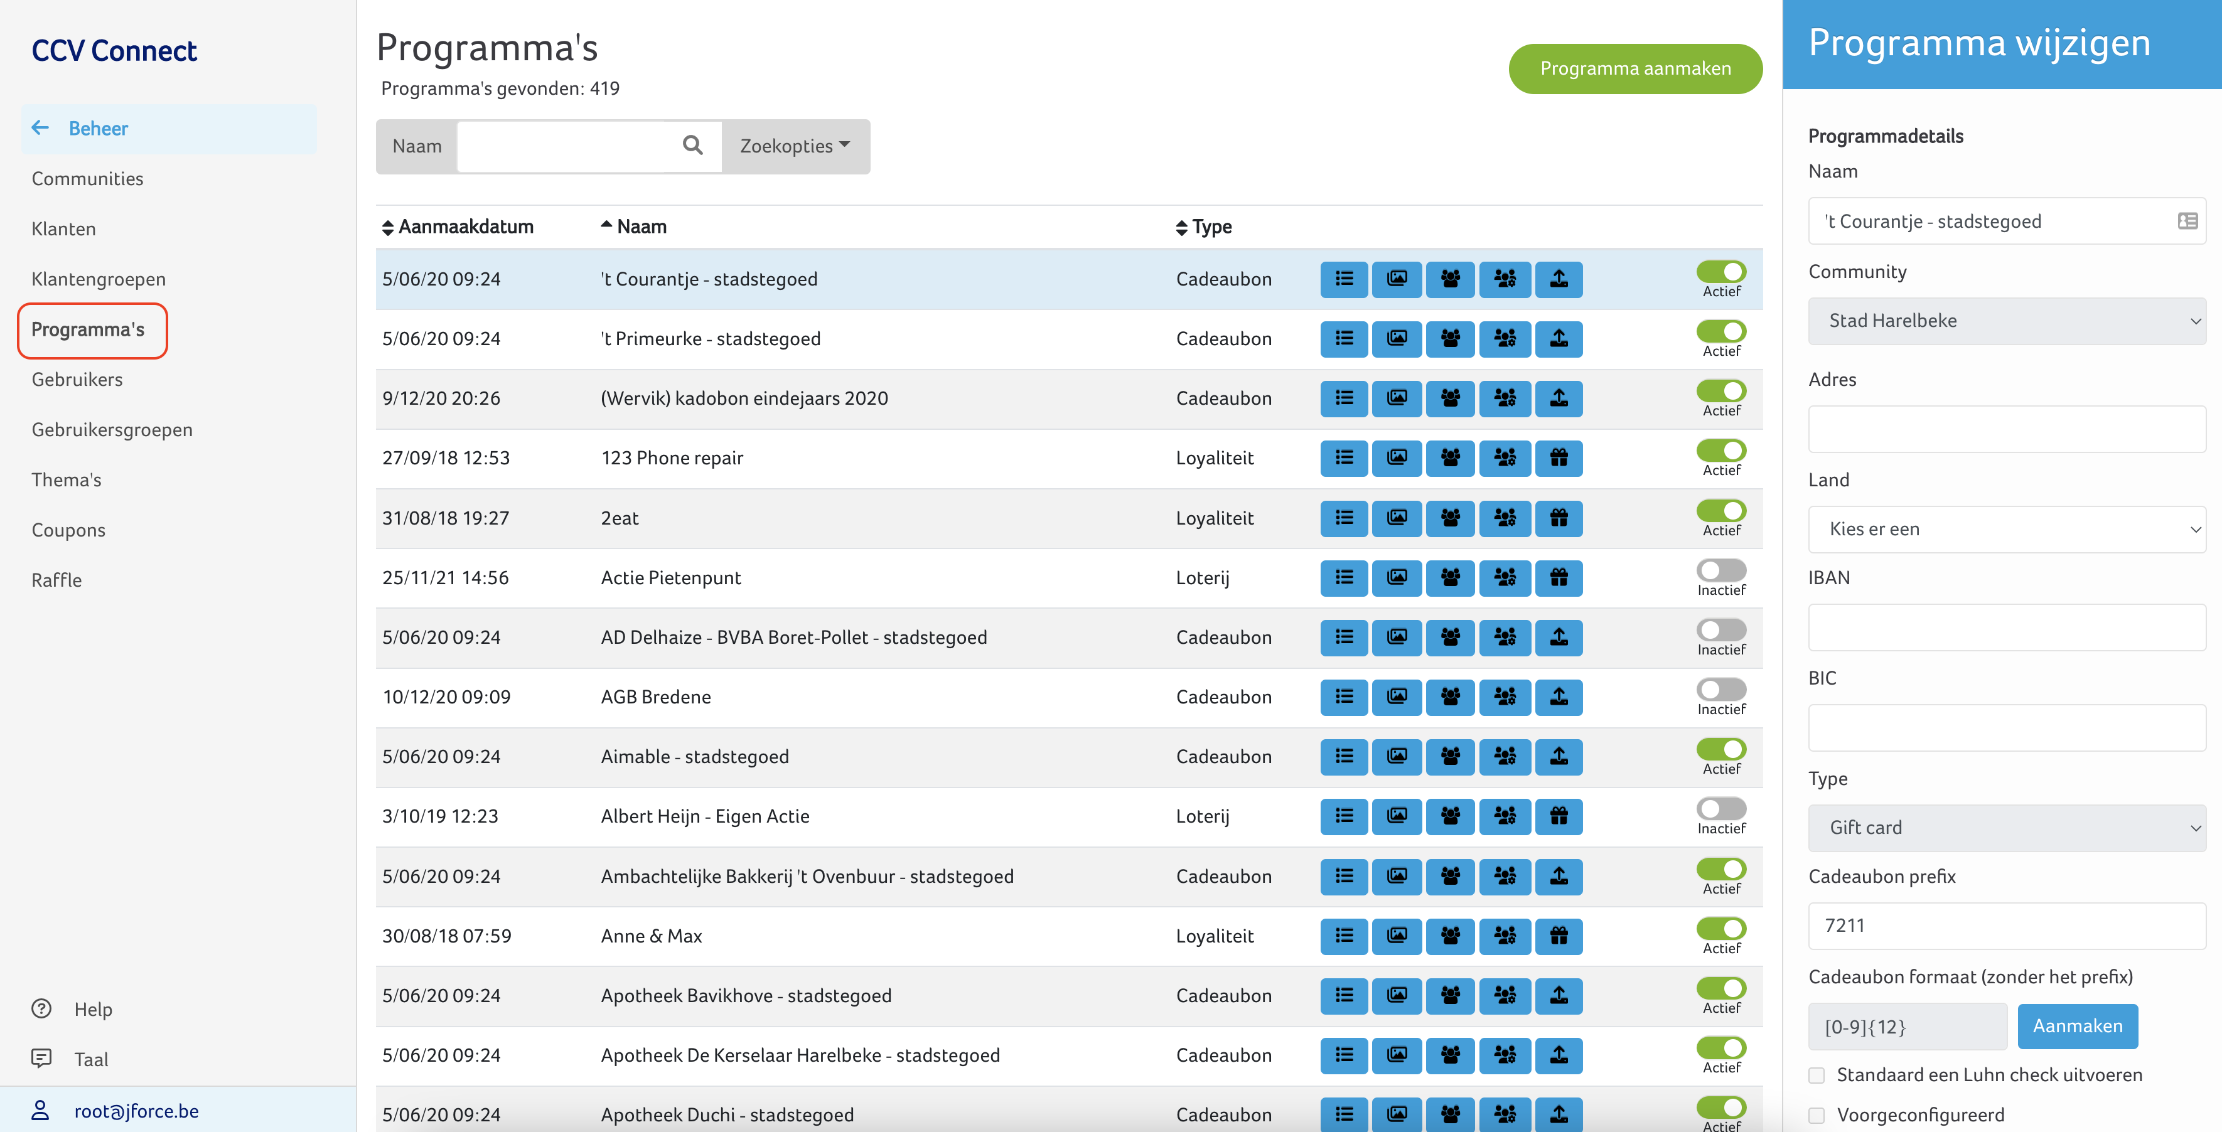This screenshot has width=2222, height=1132.
Task: Open list icon for 't Courantje row
Action: click(x=1343, y=279)
